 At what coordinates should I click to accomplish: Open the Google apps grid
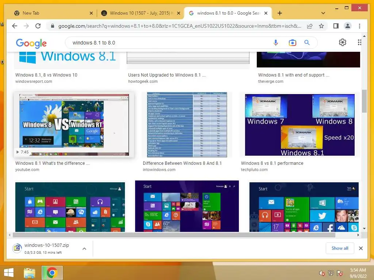tap(359, 42)
